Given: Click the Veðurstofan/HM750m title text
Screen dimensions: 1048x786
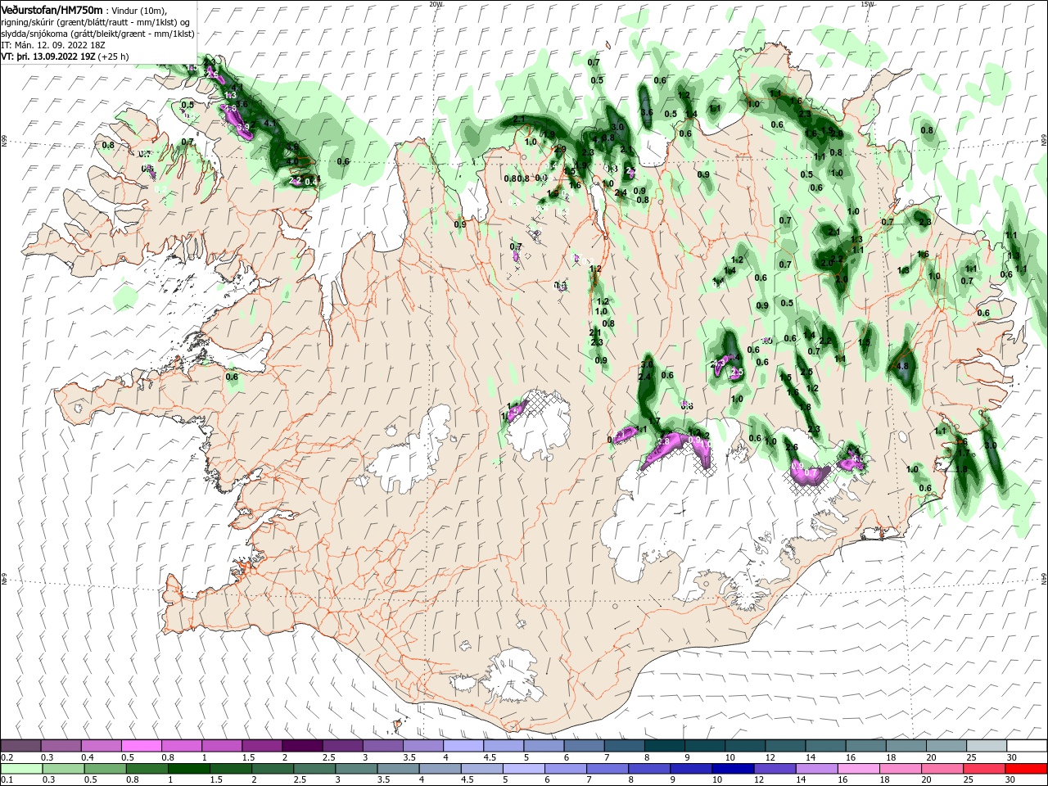Looking at the screenshot, I should 52,9.
